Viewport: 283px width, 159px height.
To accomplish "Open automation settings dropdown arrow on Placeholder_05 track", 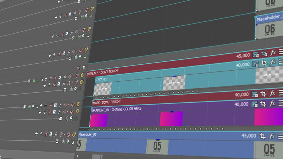I will [64, 134].
